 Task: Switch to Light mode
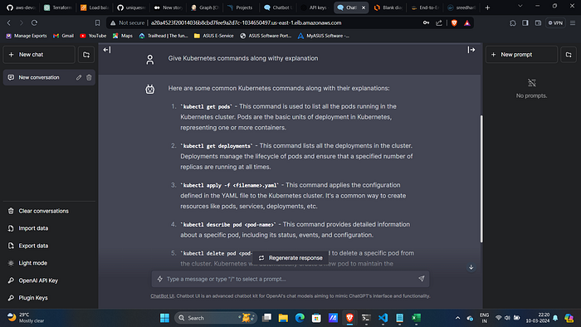49,263
